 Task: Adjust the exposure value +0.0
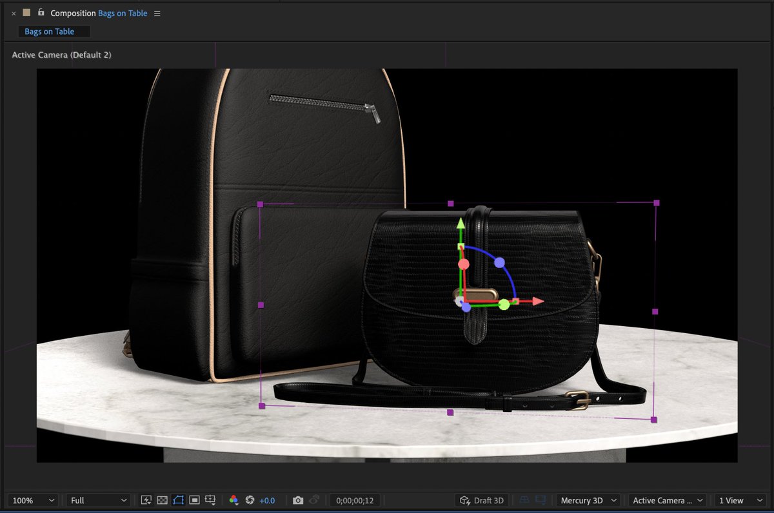coord(267,501)
